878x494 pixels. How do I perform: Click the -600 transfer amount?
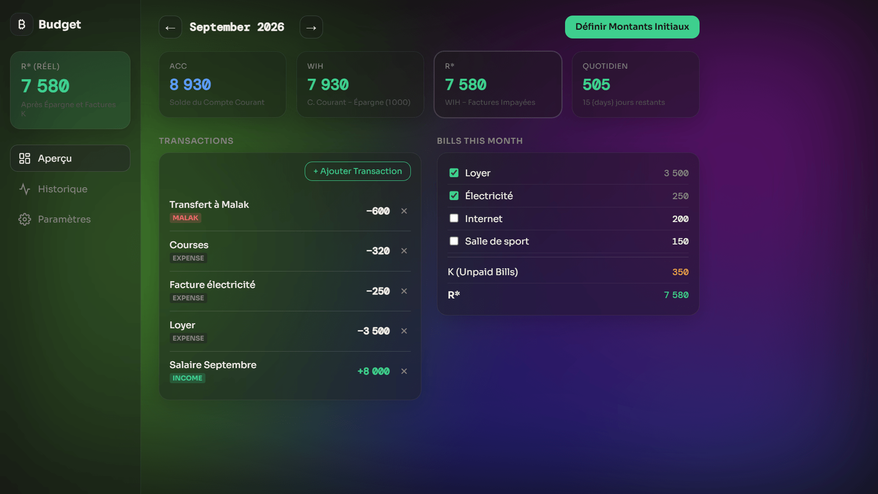378,211
